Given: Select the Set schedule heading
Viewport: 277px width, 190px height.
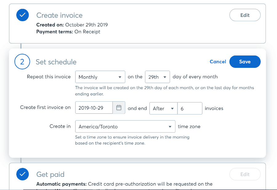Looking at the screenshot, I should [x=56, y=62].
